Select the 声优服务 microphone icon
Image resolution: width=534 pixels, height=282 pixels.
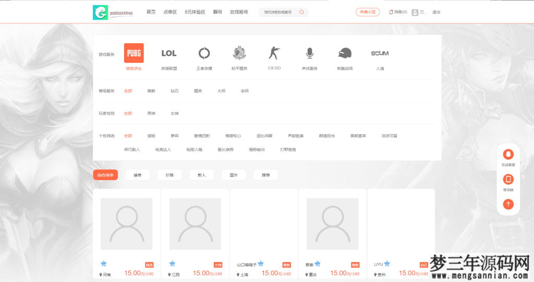pyautogui.click(x=310, y=53)
